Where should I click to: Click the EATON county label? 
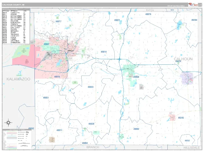click(x=150, y=10)
